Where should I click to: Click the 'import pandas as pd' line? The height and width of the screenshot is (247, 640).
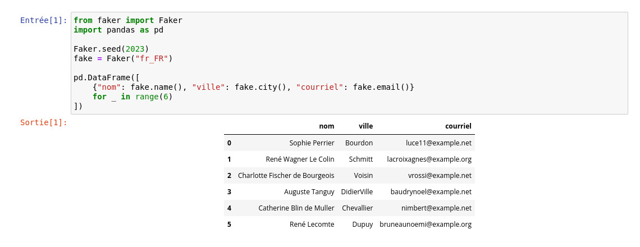click(x=118, y=30)
